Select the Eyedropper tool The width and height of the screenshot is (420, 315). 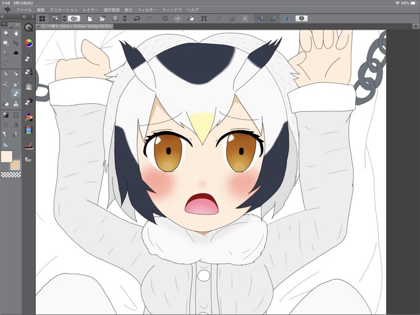tap(6, 62)
